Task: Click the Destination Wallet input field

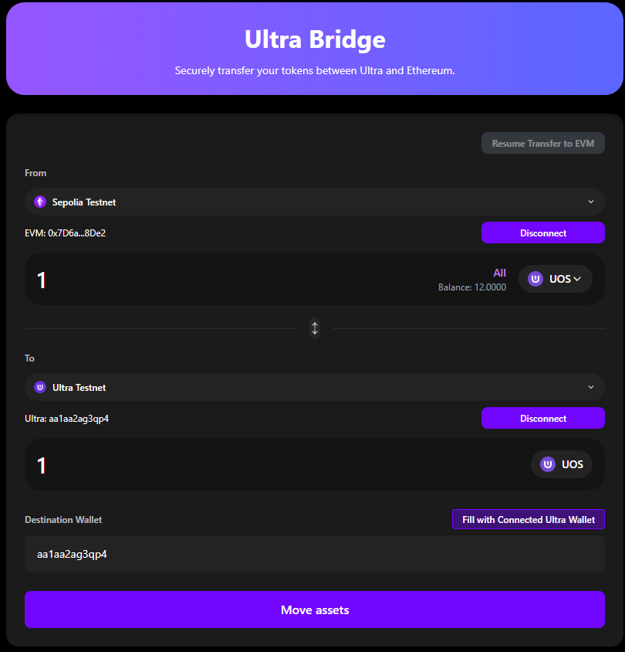Action: tap(315, 554)
